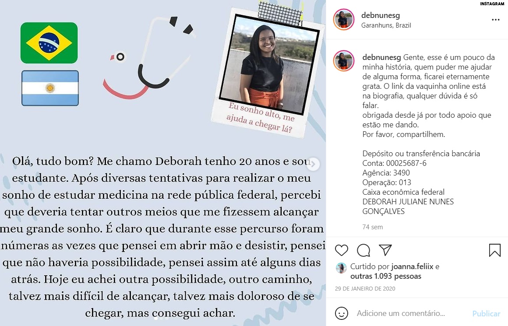
Task: Like the post with the heart icon
Action: (342, 250)
